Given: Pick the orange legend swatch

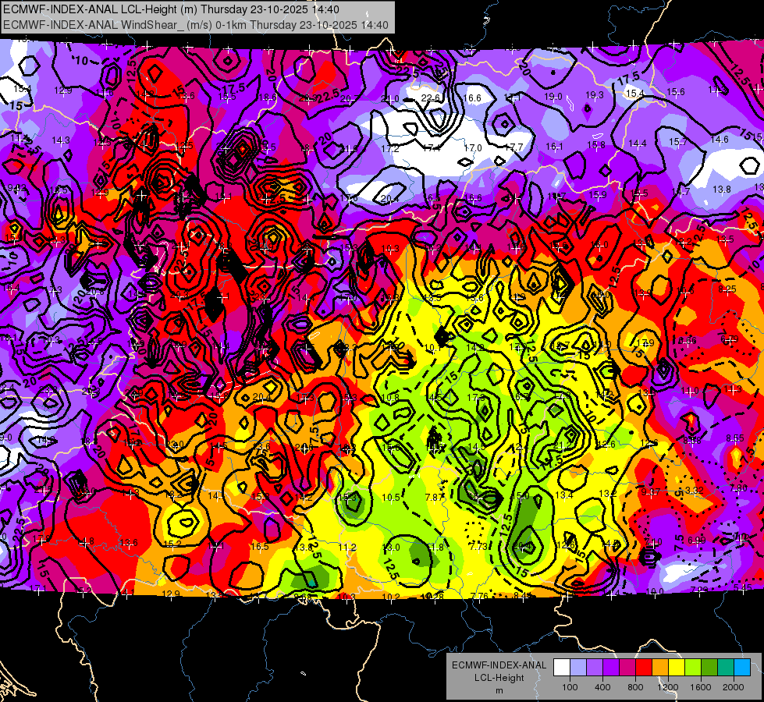Looking at the screenshot, I should tap(660, 668).
